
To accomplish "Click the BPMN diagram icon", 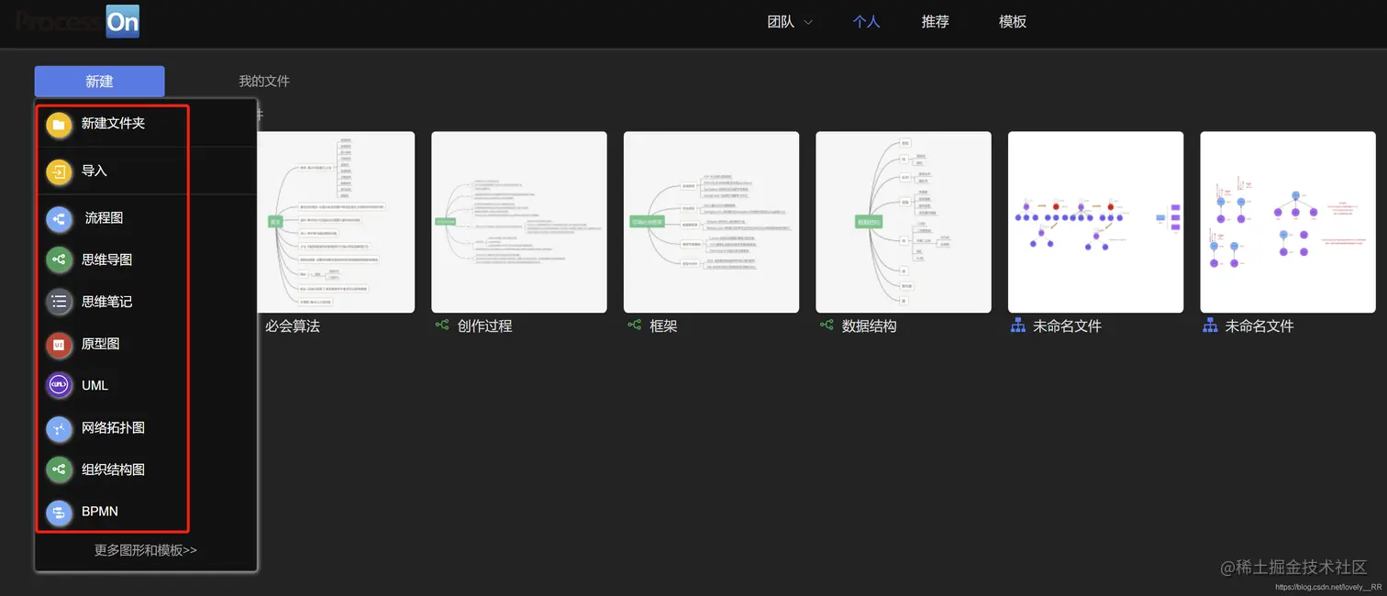I will (x=59, y=512).
